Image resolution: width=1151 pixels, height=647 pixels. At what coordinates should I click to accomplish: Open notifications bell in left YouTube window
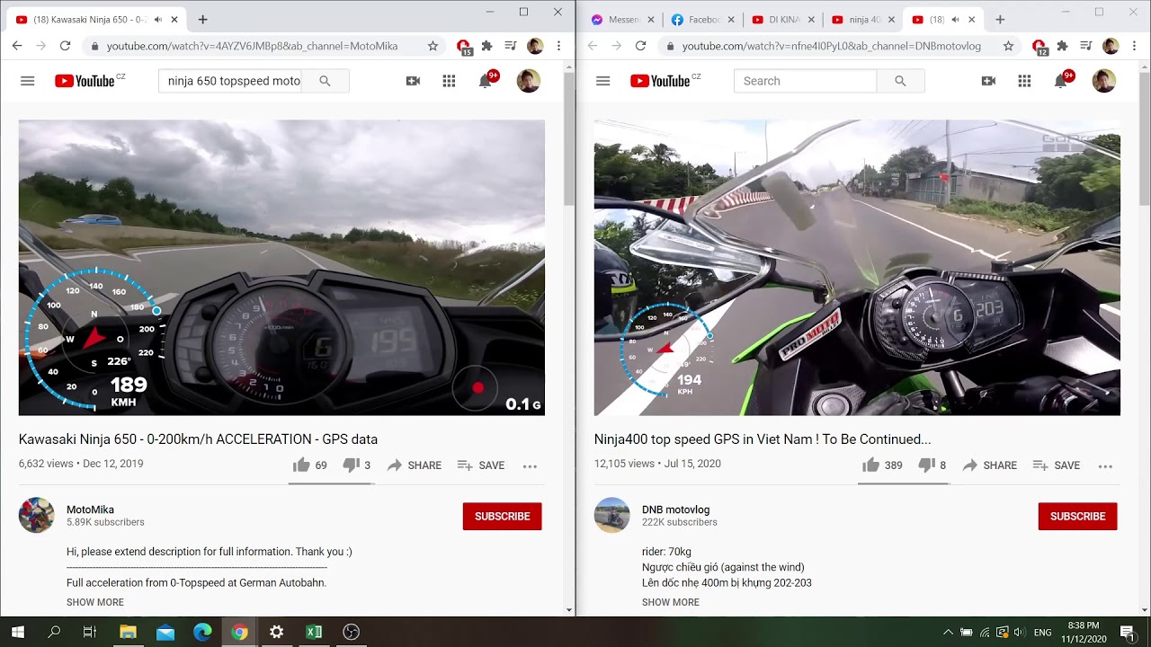[x=486, y=81]
